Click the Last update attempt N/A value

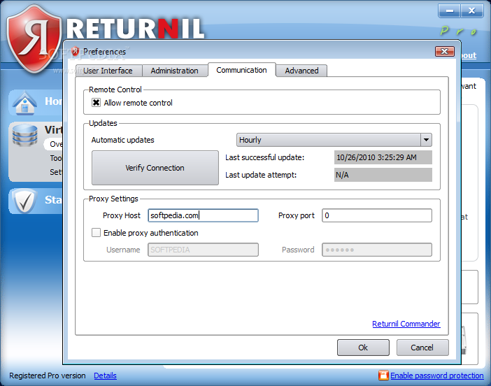point(383,175)
